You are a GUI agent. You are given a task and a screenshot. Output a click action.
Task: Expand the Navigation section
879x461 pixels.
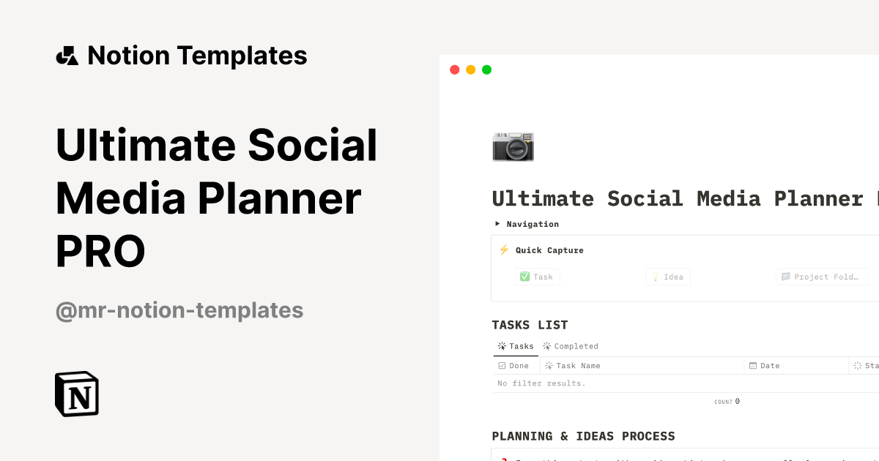(497, 224)
